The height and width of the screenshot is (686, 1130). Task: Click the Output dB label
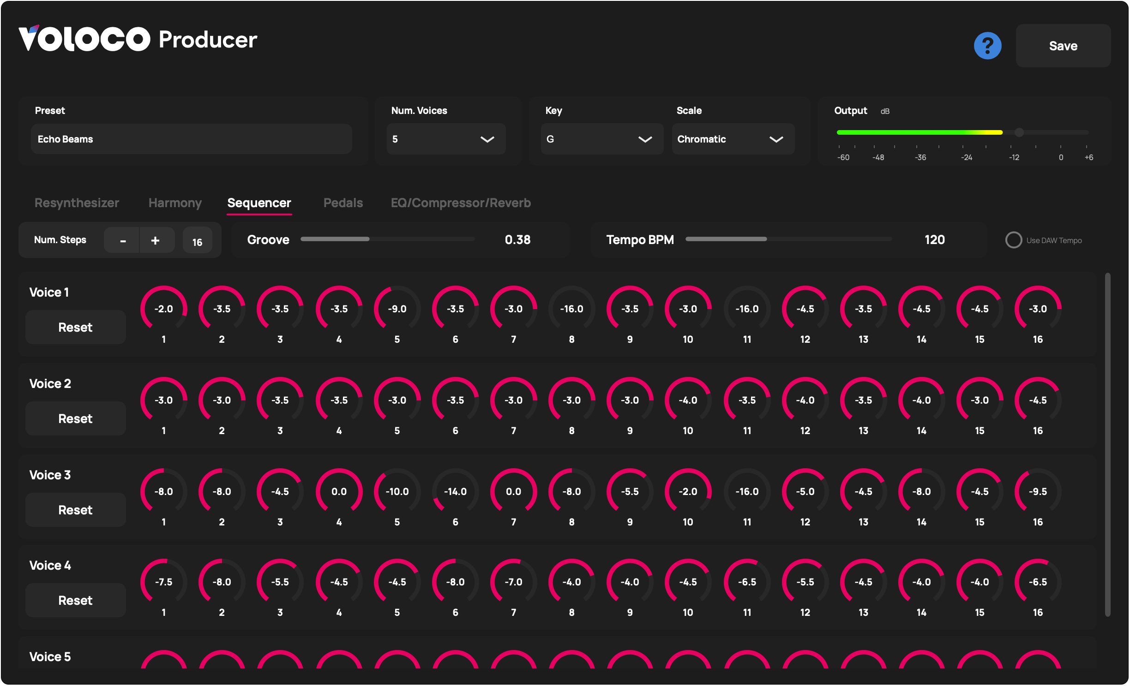pyautogui.click(x=861, y=111)
